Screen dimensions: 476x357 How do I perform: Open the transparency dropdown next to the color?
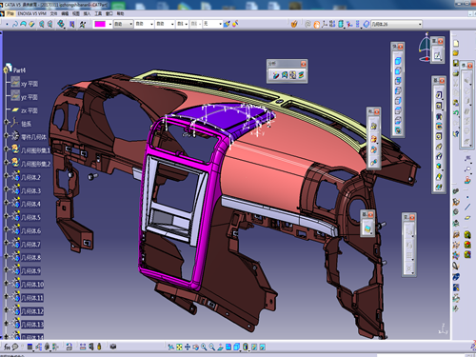coord(123,24)
